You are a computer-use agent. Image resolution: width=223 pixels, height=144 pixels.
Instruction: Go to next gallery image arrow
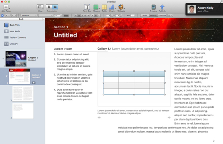(169, 117)
